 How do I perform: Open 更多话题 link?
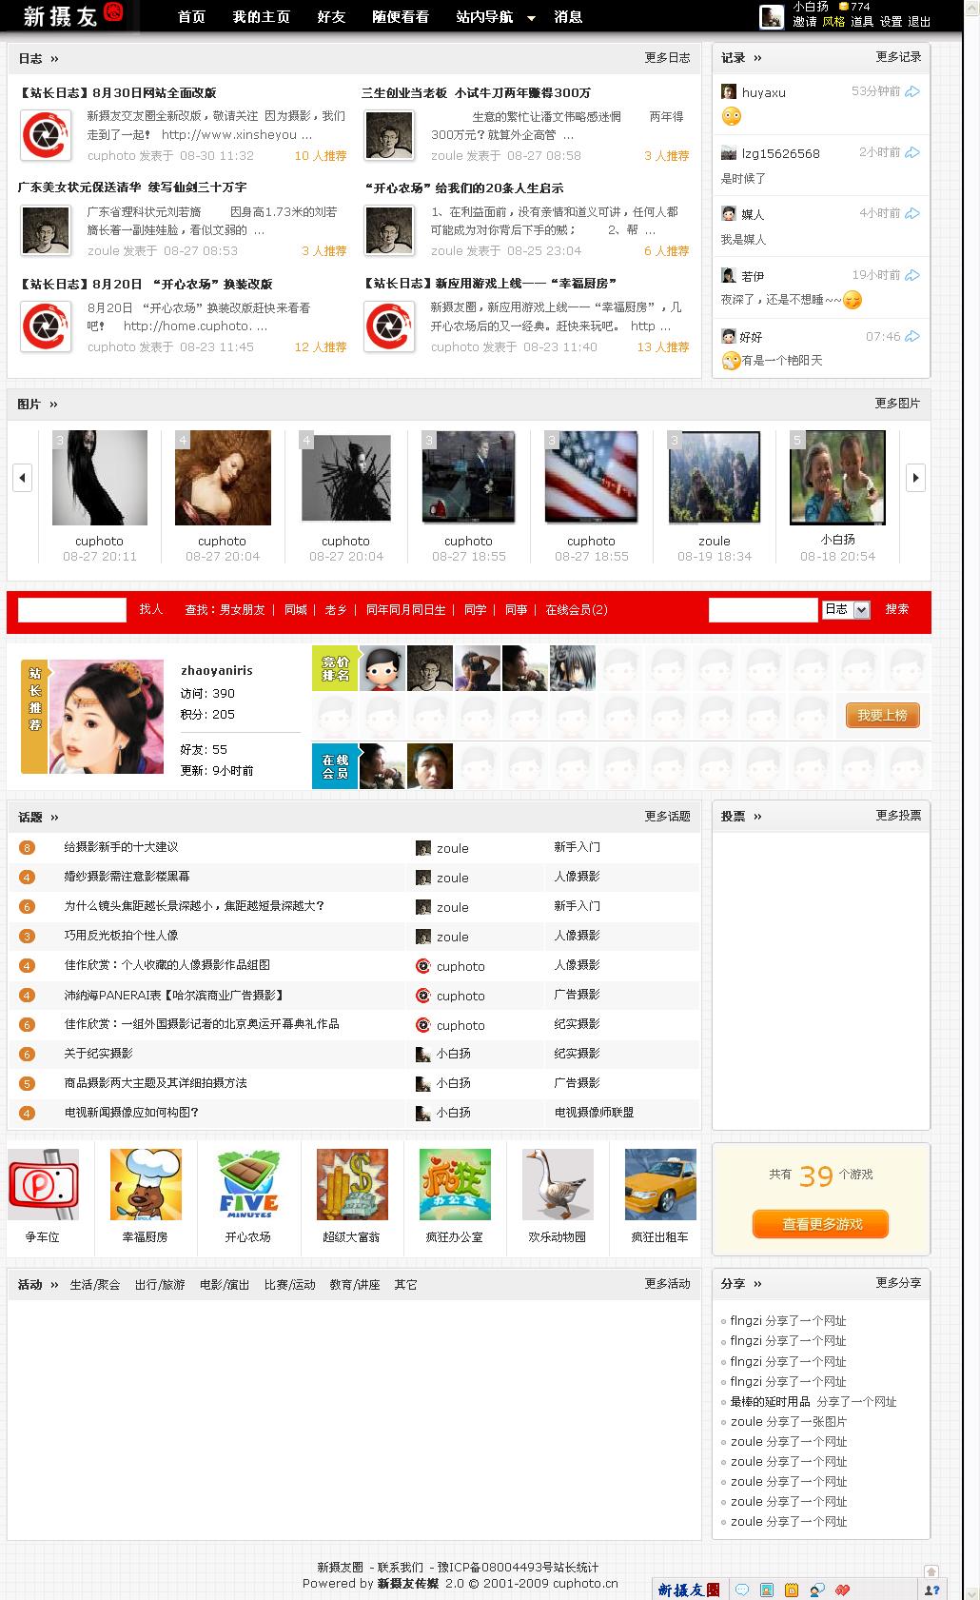pos(667,817)
